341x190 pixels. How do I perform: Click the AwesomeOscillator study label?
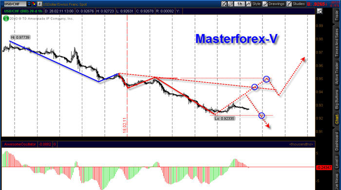(20, 144)
